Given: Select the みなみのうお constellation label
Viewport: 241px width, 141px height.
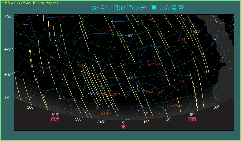Looking at the screenshot, I should (x=154, y=92).
